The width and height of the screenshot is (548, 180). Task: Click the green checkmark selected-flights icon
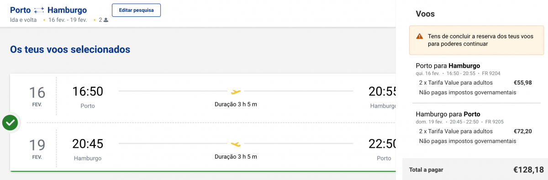(x=11, y=122)
